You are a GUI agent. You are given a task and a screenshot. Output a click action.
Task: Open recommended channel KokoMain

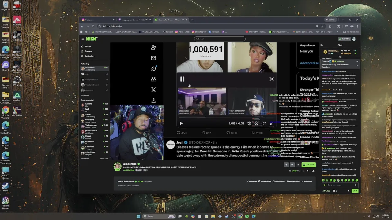[94, 147]
